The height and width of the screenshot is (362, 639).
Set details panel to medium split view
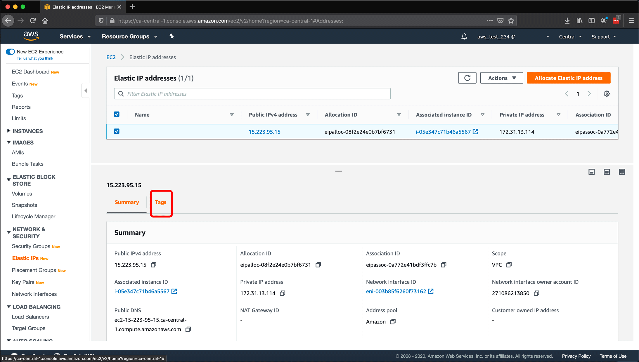pos(607,172)
